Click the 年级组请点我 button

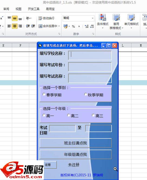click(x=76, y=155)
